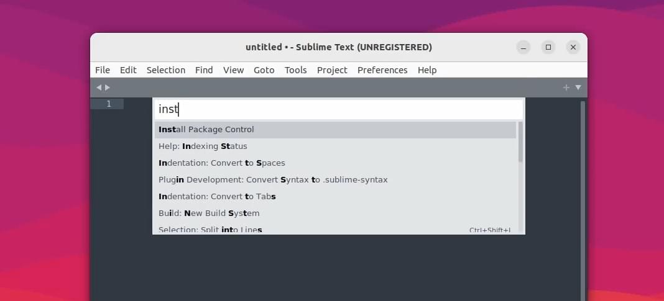
Task: Select Indentation: Convert to Tabs command
Action: (335, 197)
